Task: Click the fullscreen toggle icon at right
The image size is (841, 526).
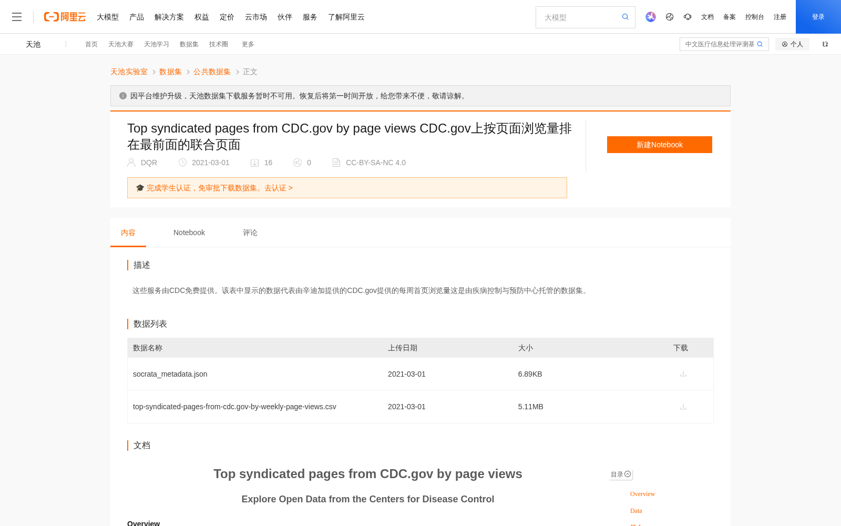Action: point(825,44)
